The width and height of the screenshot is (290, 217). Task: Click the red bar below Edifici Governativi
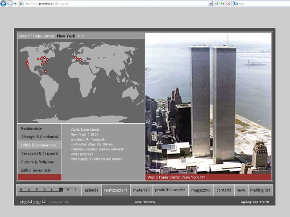pyautogui.click(x=40, y=177)
